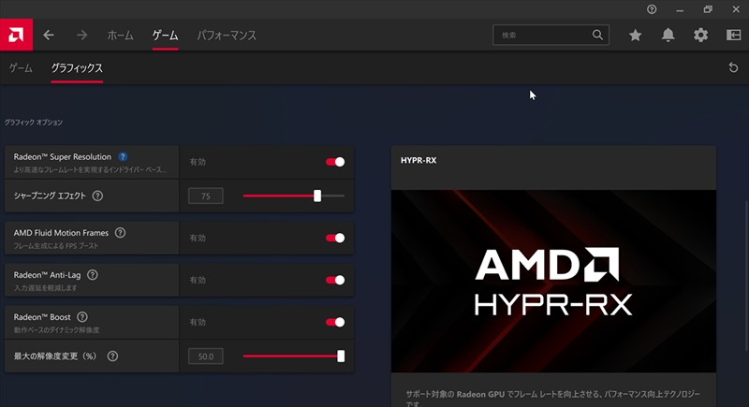Image resolution: width=749 pixels, height=407 pixels.
Task: Restore down the window
Action: (708, 9)
